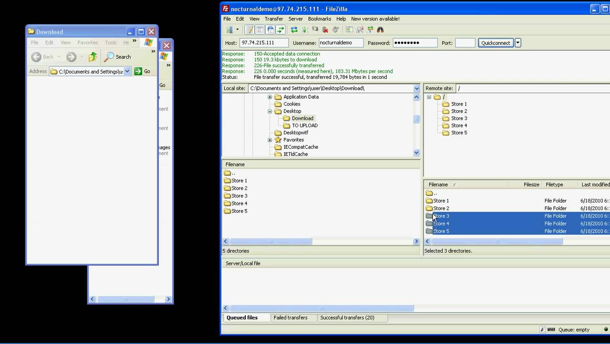610x344 pixels.
Task: Click the Forward arrow in the Download window
Action: coord(71,57)
